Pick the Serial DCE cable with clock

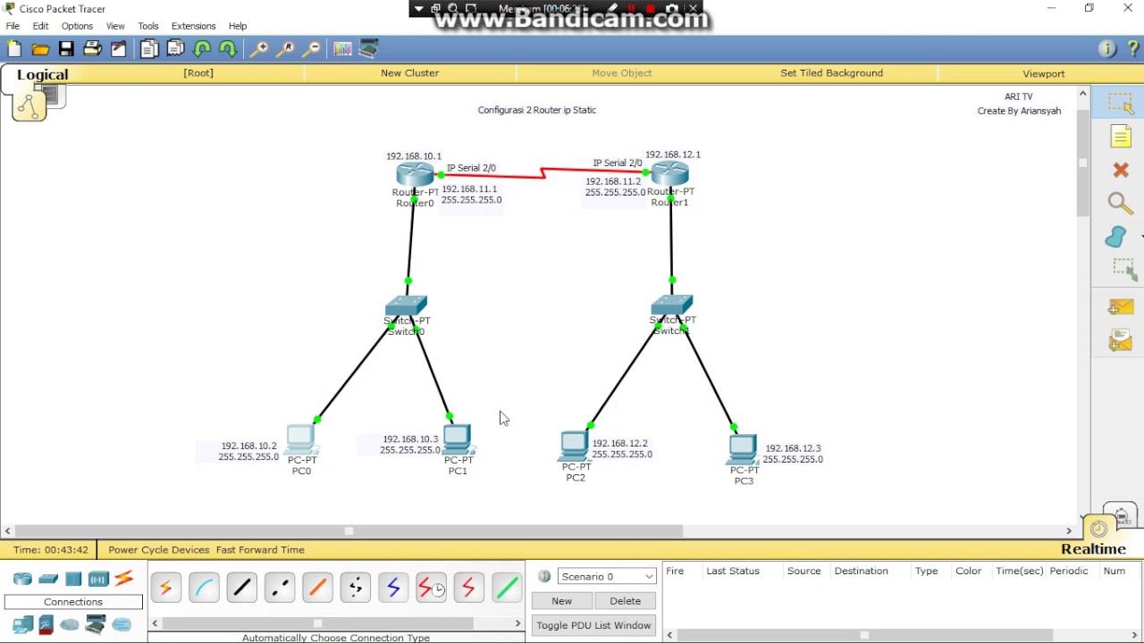point(431,588)
